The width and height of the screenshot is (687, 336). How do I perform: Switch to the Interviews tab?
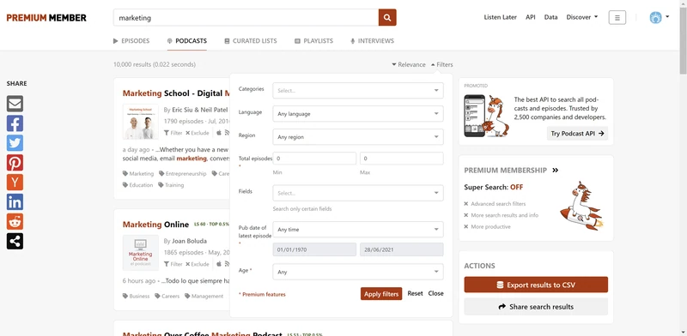pyautogui.click(x=372, y=40)
